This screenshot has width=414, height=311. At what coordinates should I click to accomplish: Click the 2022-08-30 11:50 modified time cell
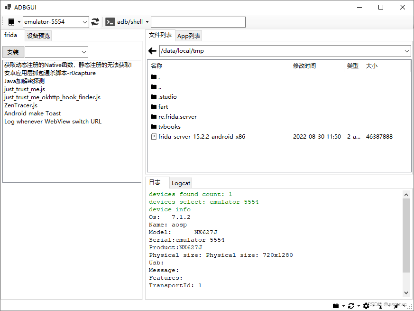point(317,137)
